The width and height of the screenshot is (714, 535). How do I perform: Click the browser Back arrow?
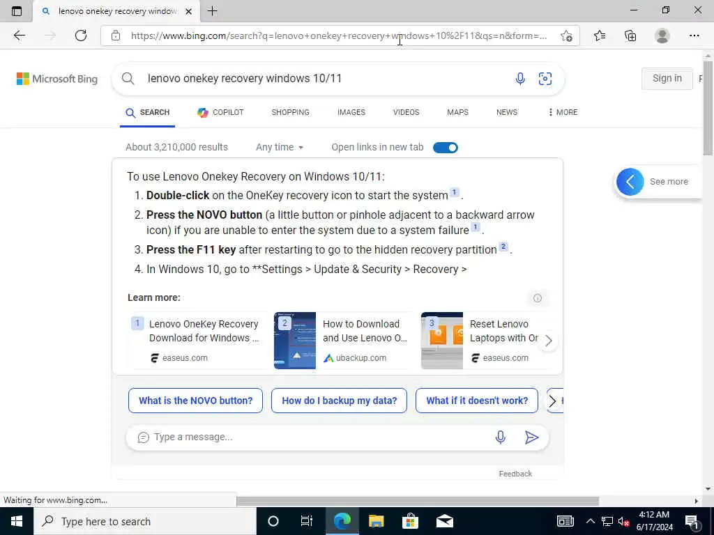pyautogui.click(x=19, y=36)
